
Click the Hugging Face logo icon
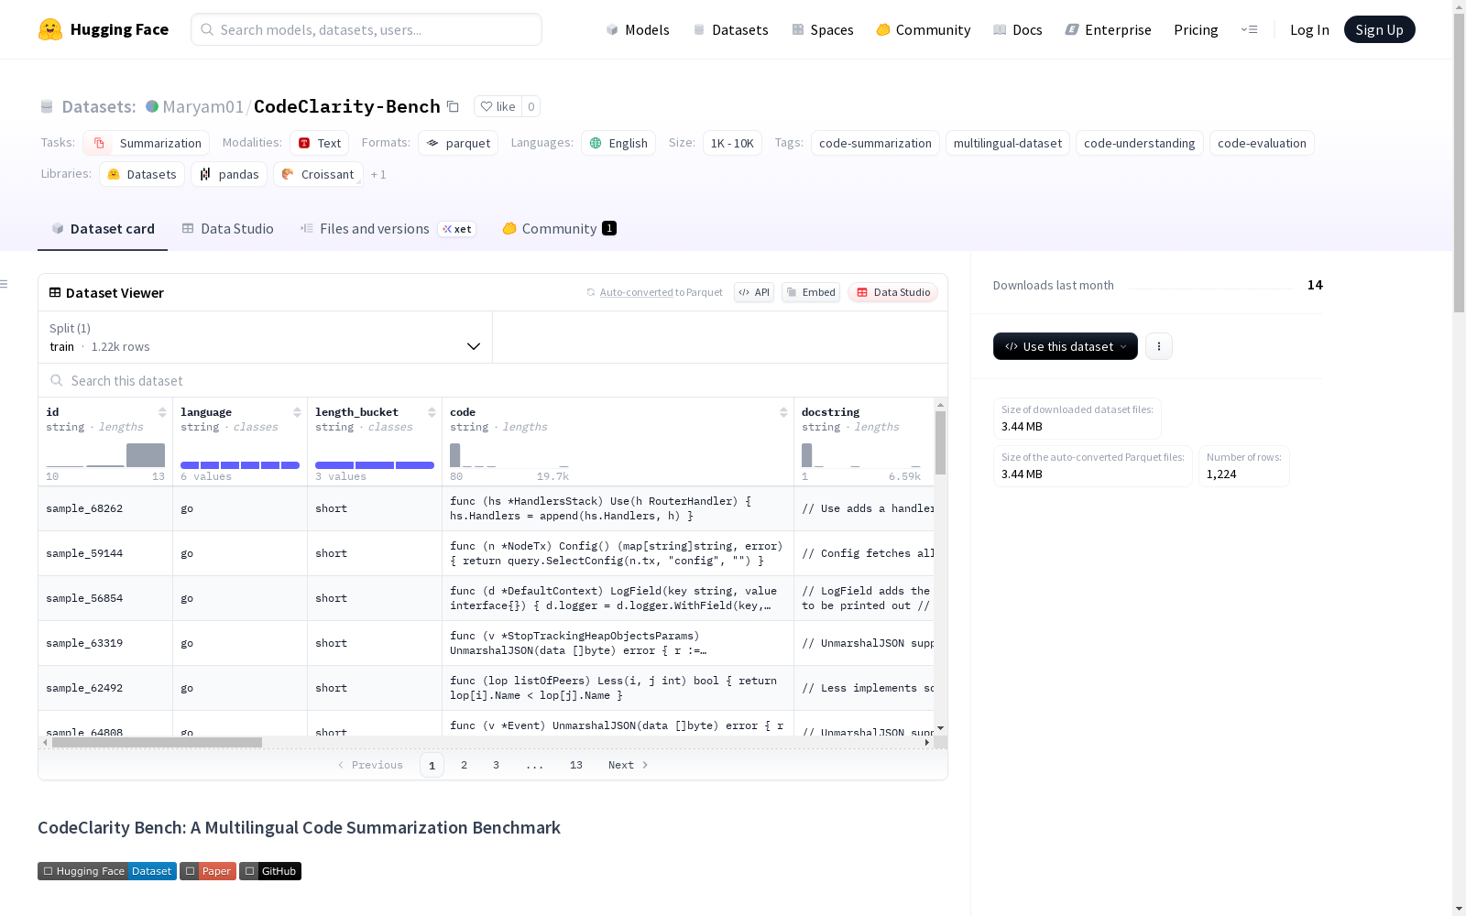click(x=50, y=29)
